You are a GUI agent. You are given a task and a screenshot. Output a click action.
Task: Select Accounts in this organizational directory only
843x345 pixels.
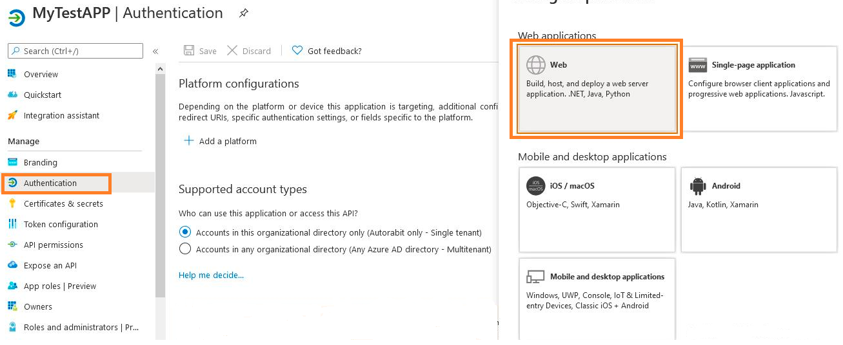click(185, 232)
